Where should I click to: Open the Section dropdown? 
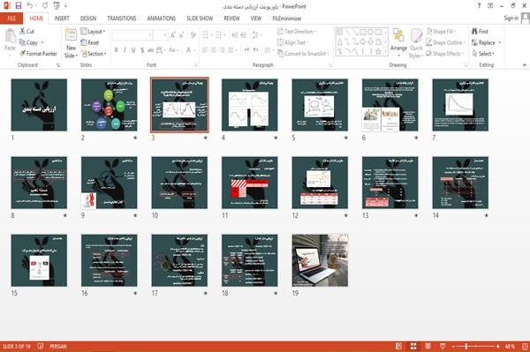tap(94, 54)
